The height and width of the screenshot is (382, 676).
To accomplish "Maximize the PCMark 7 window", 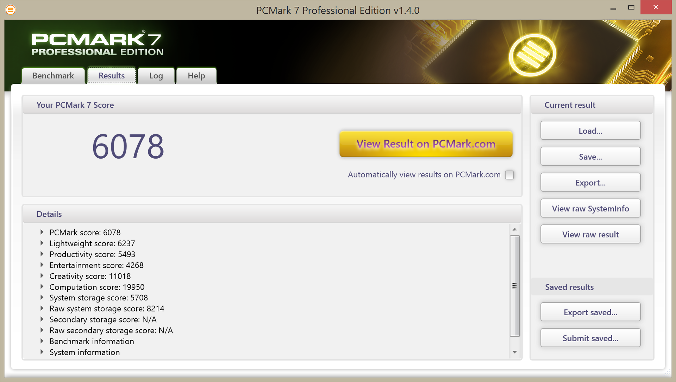I will click(631, 7).
